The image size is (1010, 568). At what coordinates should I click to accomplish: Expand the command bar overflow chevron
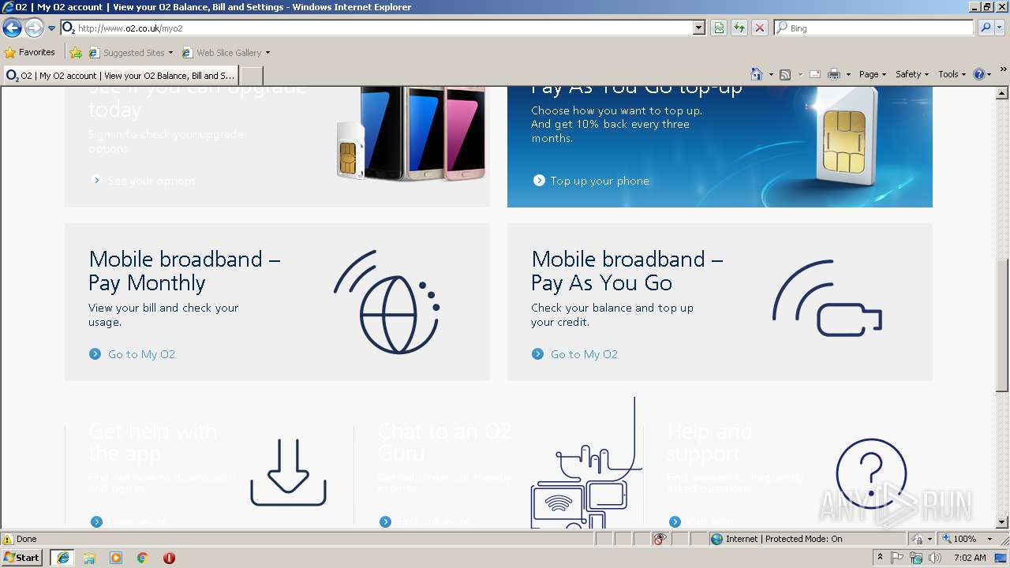point(1004,70)
